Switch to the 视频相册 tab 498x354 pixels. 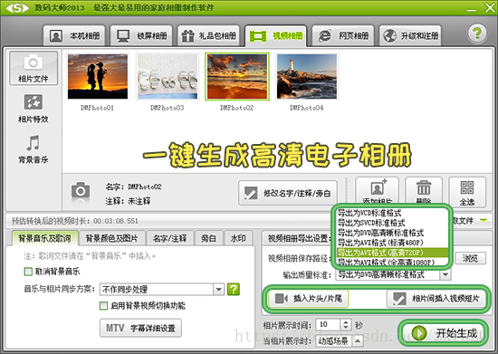pyautogui.click(x=275, y=35)
